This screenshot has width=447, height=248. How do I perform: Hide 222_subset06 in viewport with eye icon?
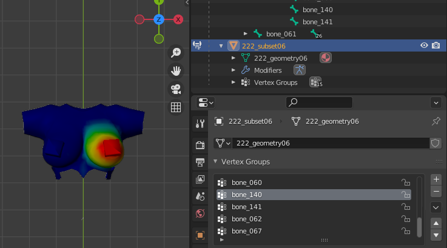424,45
